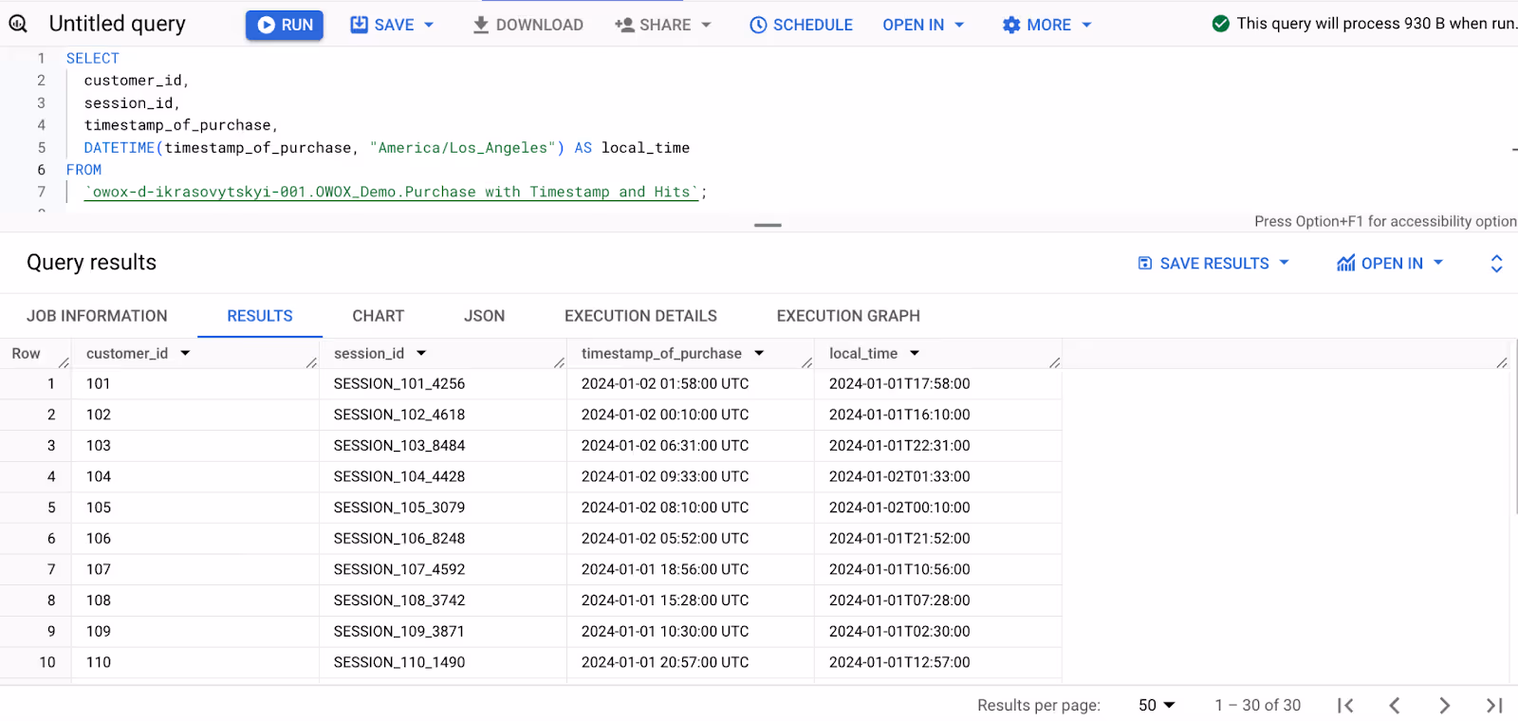Jump to the last page of results
This screenshot has width=1518, height=721.
click(x=1494, y=705)
